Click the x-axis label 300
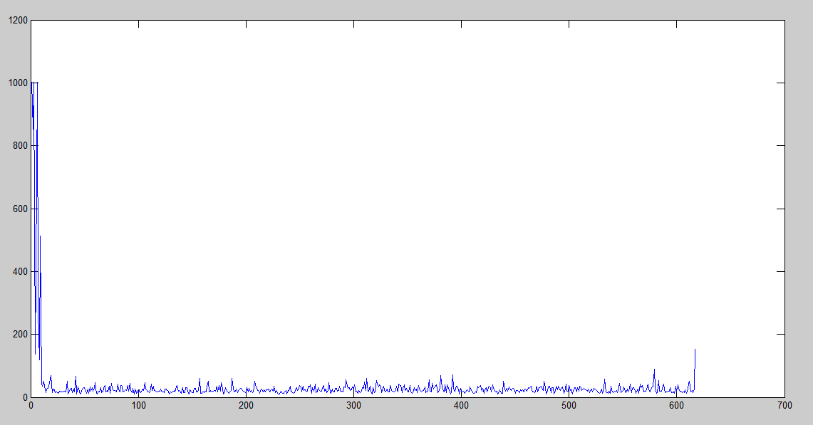The height and width of the screenshot is (425, 813). click(353, 405)
